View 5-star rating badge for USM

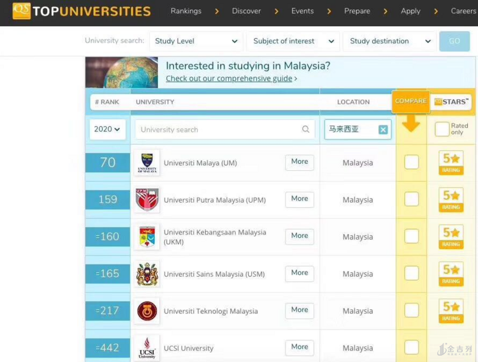tap(451, 274)
